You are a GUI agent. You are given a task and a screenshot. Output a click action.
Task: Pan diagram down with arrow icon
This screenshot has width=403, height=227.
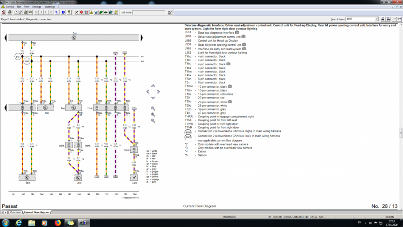click(x=153, y=98)
